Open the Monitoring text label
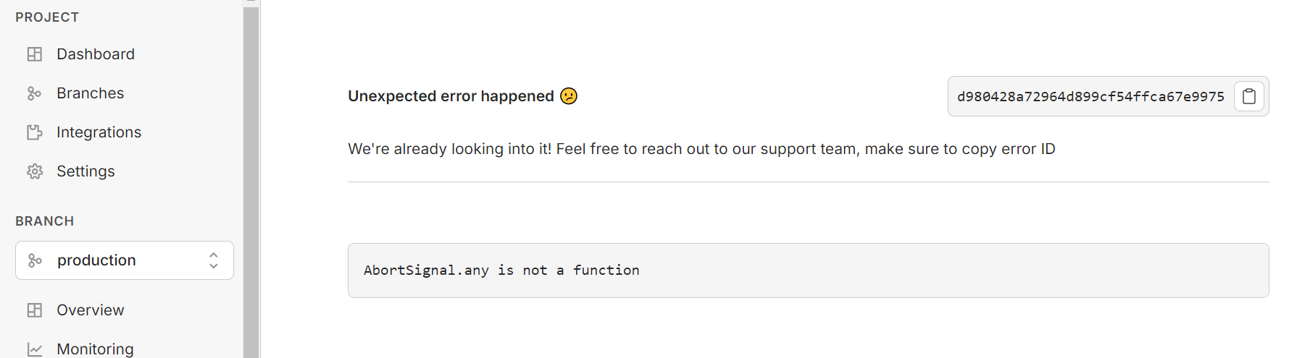Image resolution: width=1289 pixels, height=358 pixels. (x=96, y=349)
